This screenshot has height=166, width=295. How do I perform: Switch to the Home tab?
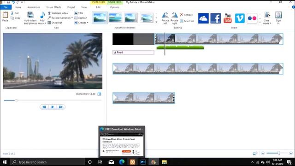coord(18,7)
